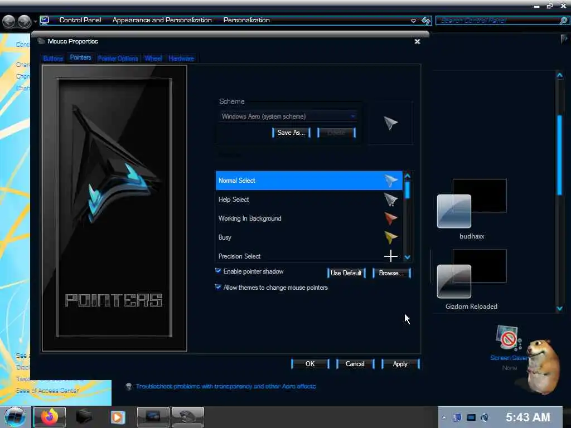Click the volume speaker tray icon
Screen dimensions: 571x428
click(x=485, y=417)
